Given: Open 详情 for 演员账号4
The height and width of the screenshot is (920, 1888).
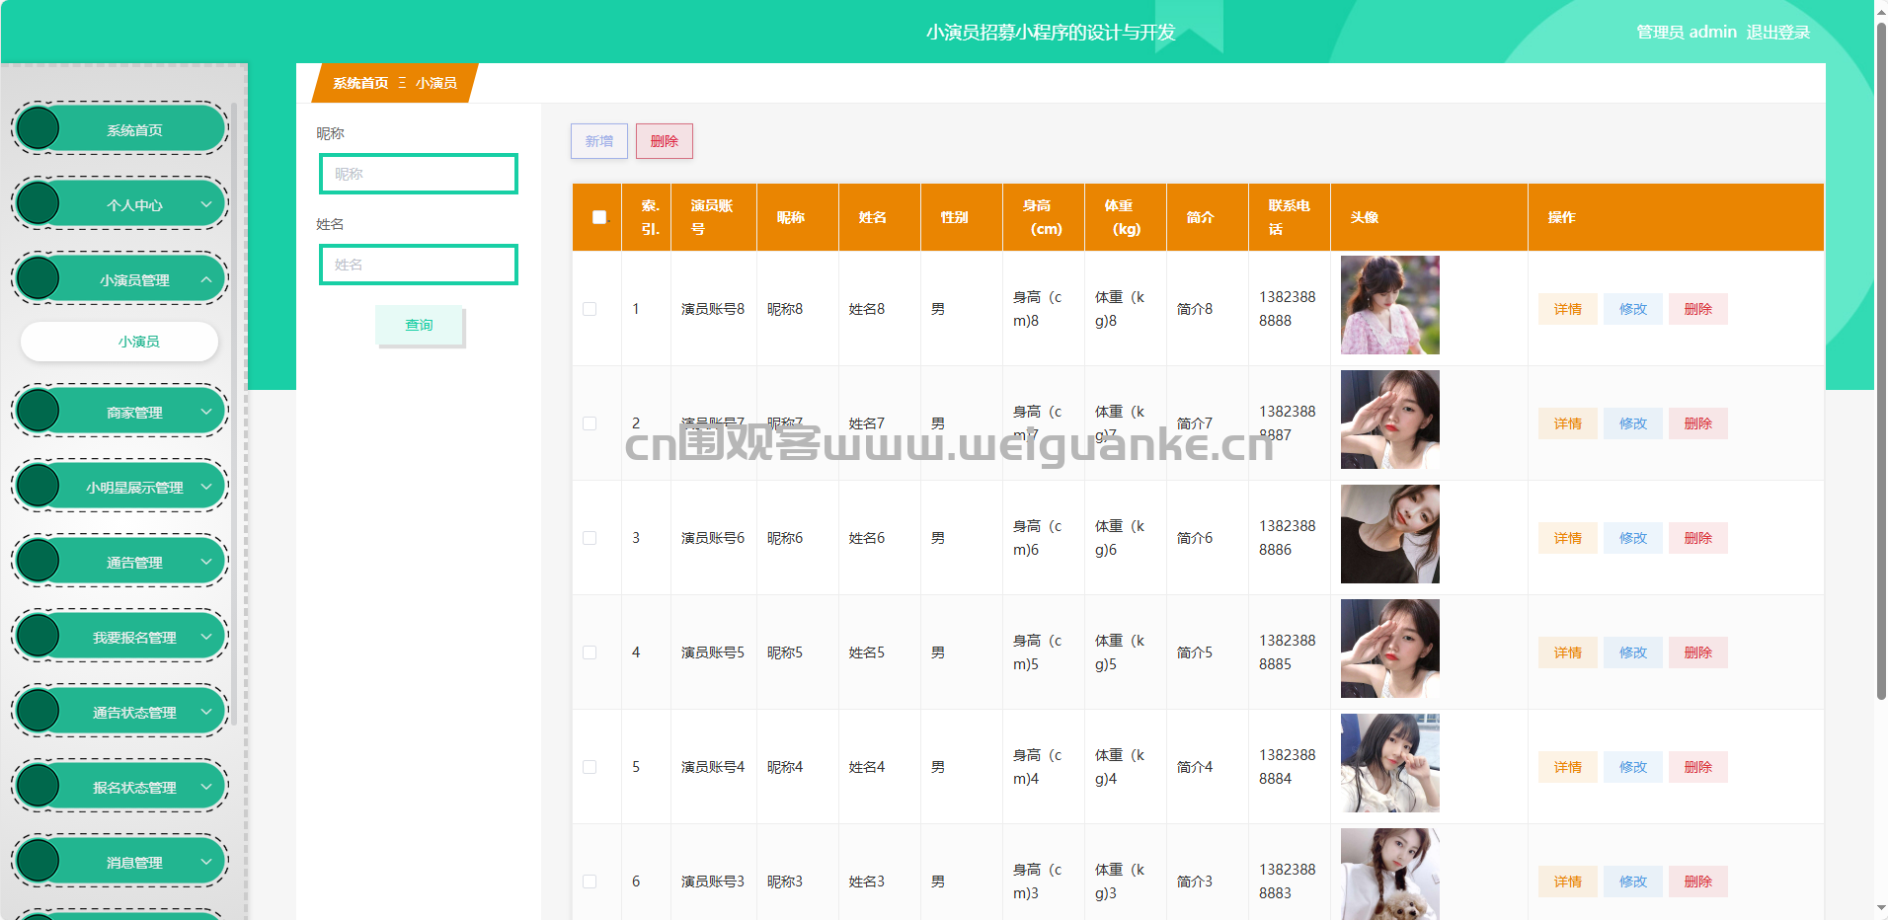Looking at the screenshot, I should [1568, 767].
